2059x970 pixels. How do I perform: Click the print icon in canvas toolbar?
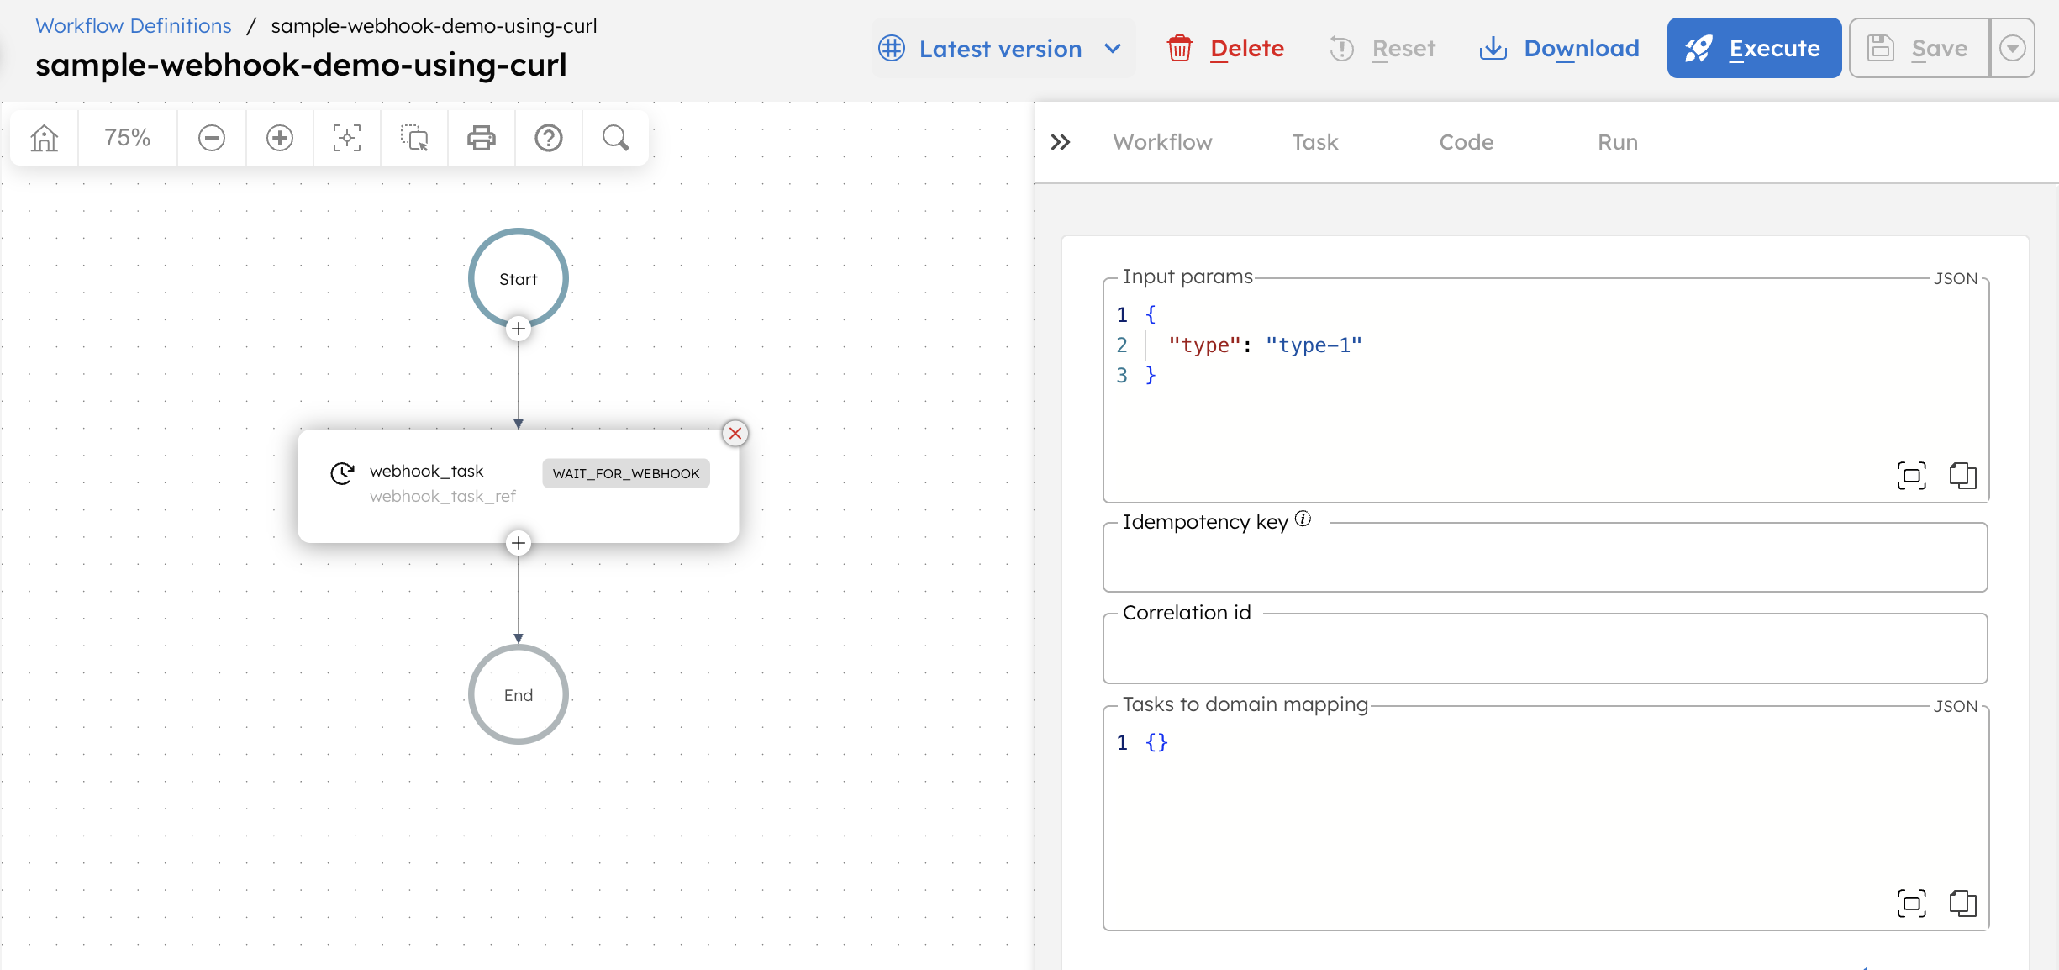(482, 138)
